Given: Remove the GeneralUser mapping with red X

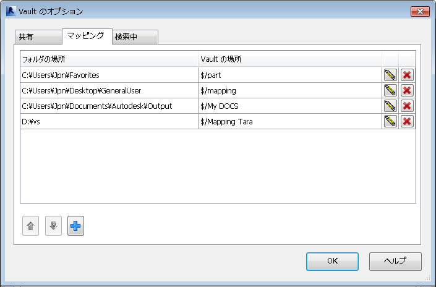Looking at the screenshot, I should [407, 90].
